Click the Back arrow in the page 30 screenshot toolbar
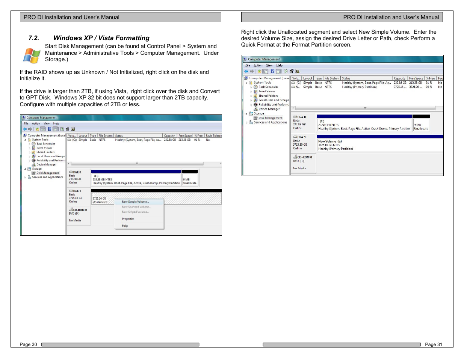The image size is (464, 358). pyautogui.click(x=25, y=129)
